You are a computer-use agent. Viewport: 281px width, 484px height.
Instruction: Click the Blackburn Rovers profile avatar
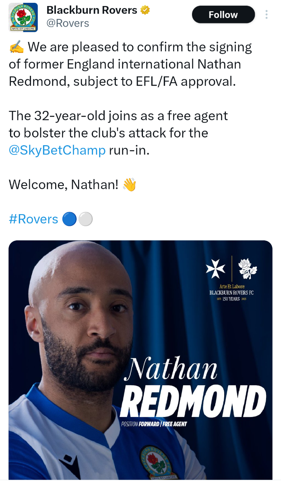(23, 17)
